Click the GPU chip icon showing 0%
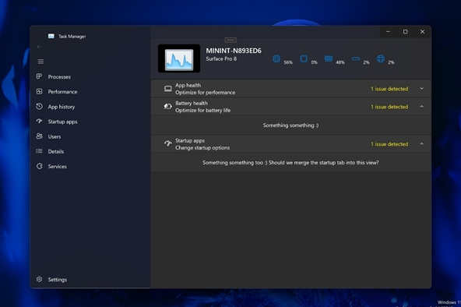The image size is (461, 307). coord(304,58)
